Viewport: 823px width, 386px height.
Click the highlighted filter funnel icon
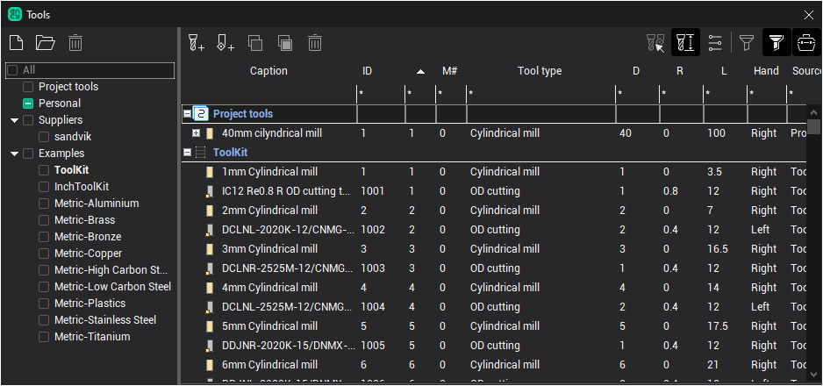(x=775, y=42)
